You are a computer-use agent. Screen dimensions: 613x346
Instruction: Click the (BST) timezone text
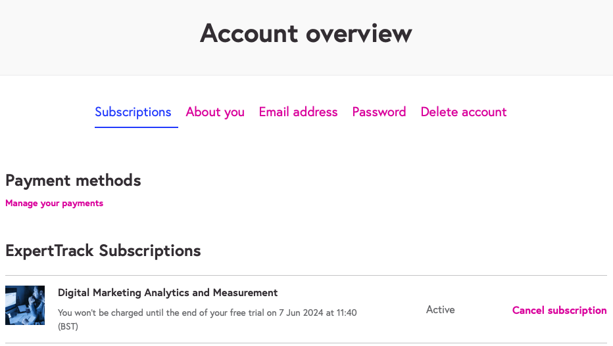click(68, 326)
